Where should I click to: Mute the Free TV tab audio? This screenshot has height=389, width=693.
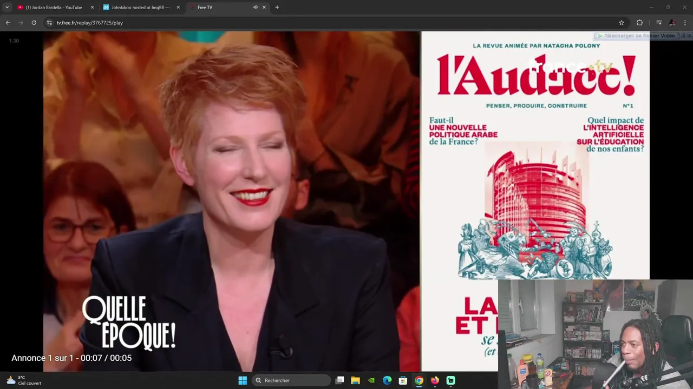[255, 8]
